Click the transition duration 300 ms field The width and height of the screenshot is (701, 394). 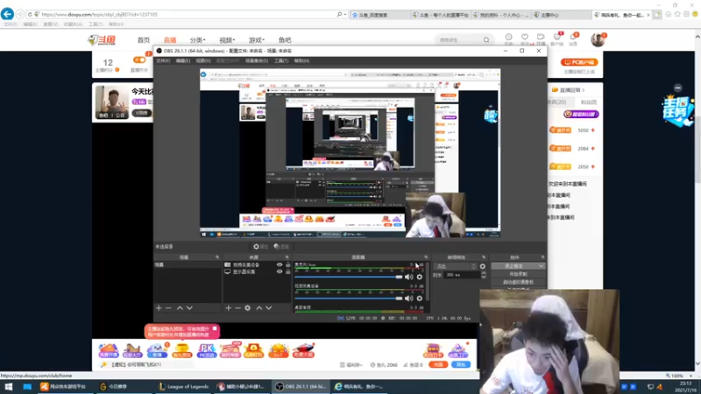pyautogui.click(x=462, y=275)
